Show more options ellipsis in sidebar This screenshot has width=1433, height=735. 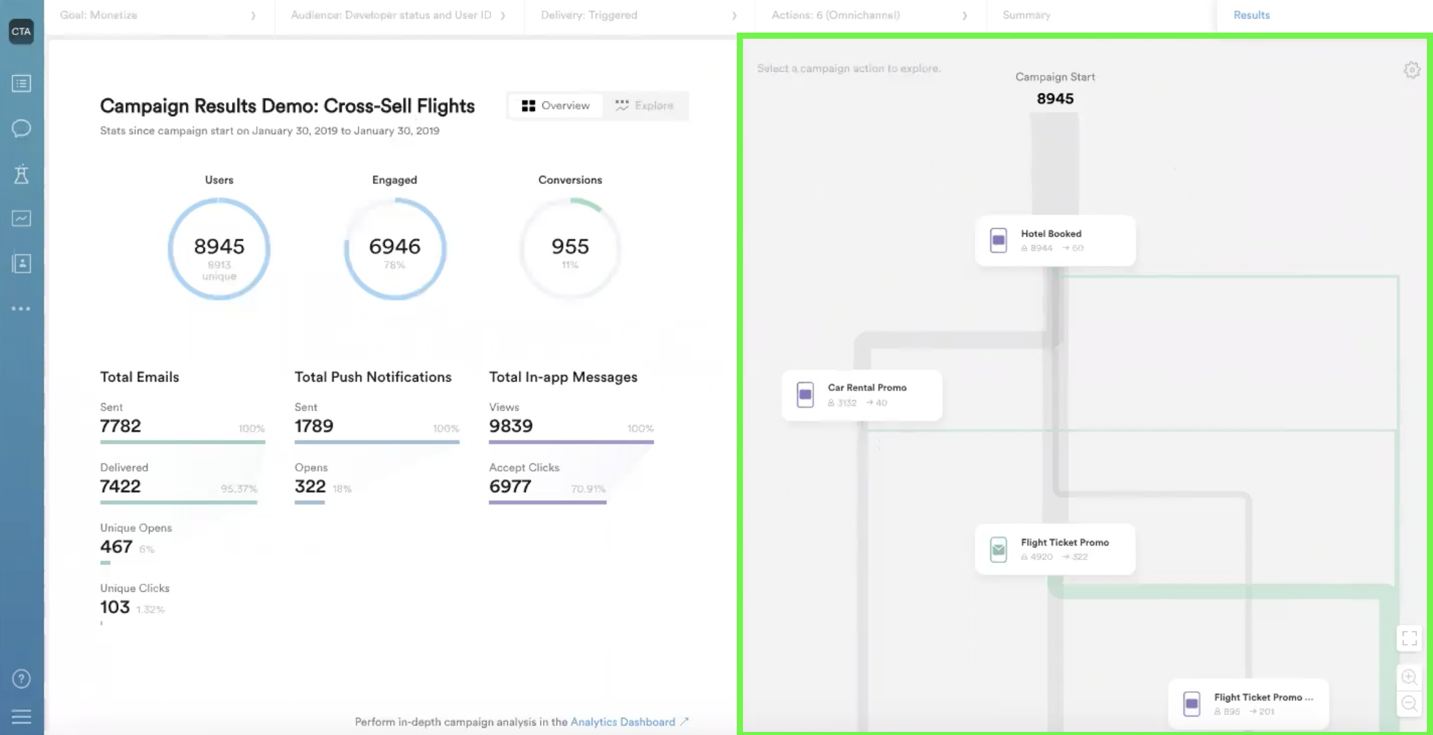coord(21,309)
